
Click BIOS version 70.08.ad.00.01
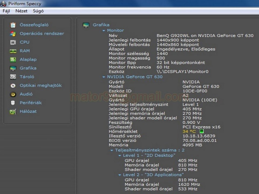pos(200,141)
